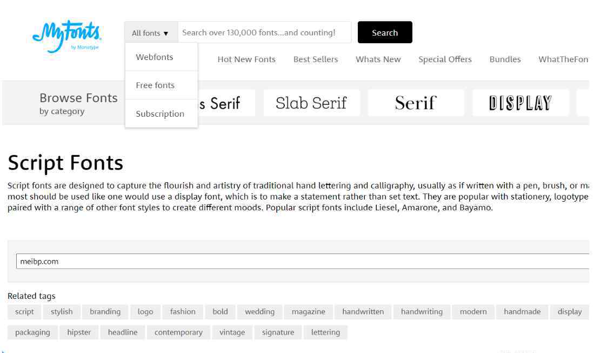Image resolution: width=594 pixels, height=353 pixels.
Task: Filter by the wedding tag
Action: click(x=259, y=312)
